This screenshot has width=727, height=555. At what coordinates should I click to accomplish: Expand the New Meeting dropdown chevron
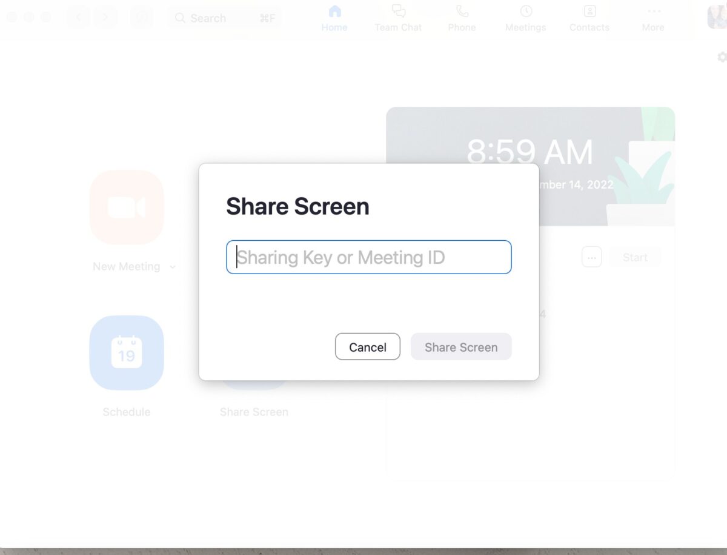click(173, 267)
